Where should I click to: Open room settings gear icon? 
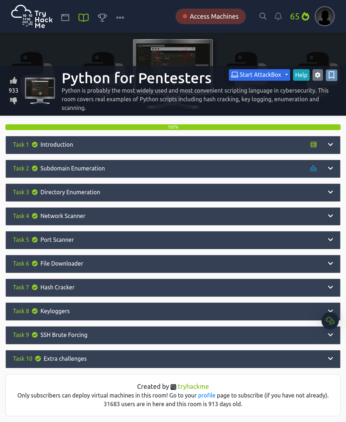point(318,75)
